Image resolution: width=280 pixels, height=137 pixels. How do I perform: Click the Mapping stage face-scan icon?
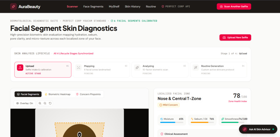[79, 68]
